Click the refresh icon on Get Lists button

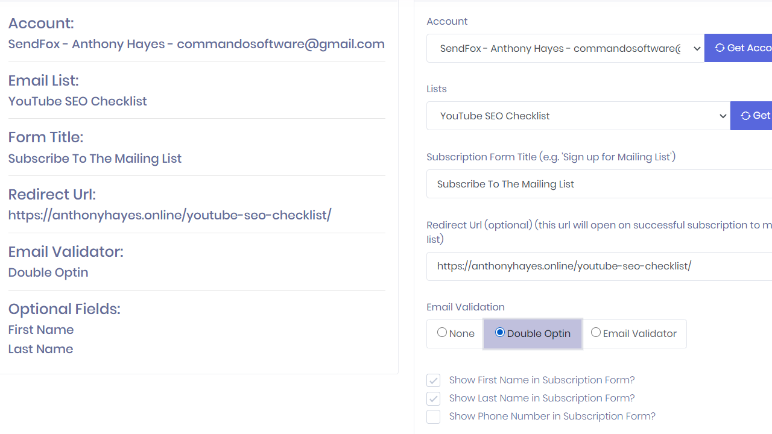tap(745, 116)
